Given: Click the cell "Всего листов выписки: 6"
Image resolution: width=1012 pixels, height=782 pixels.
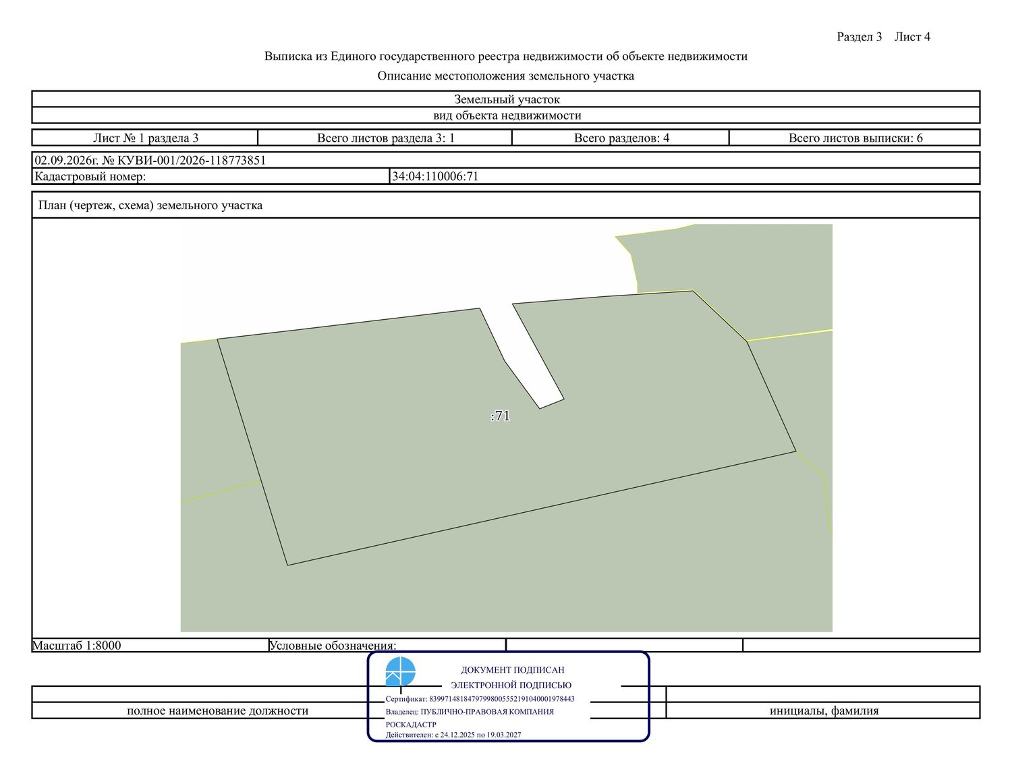Looking at the screenshot, I should tap(855, 138).
